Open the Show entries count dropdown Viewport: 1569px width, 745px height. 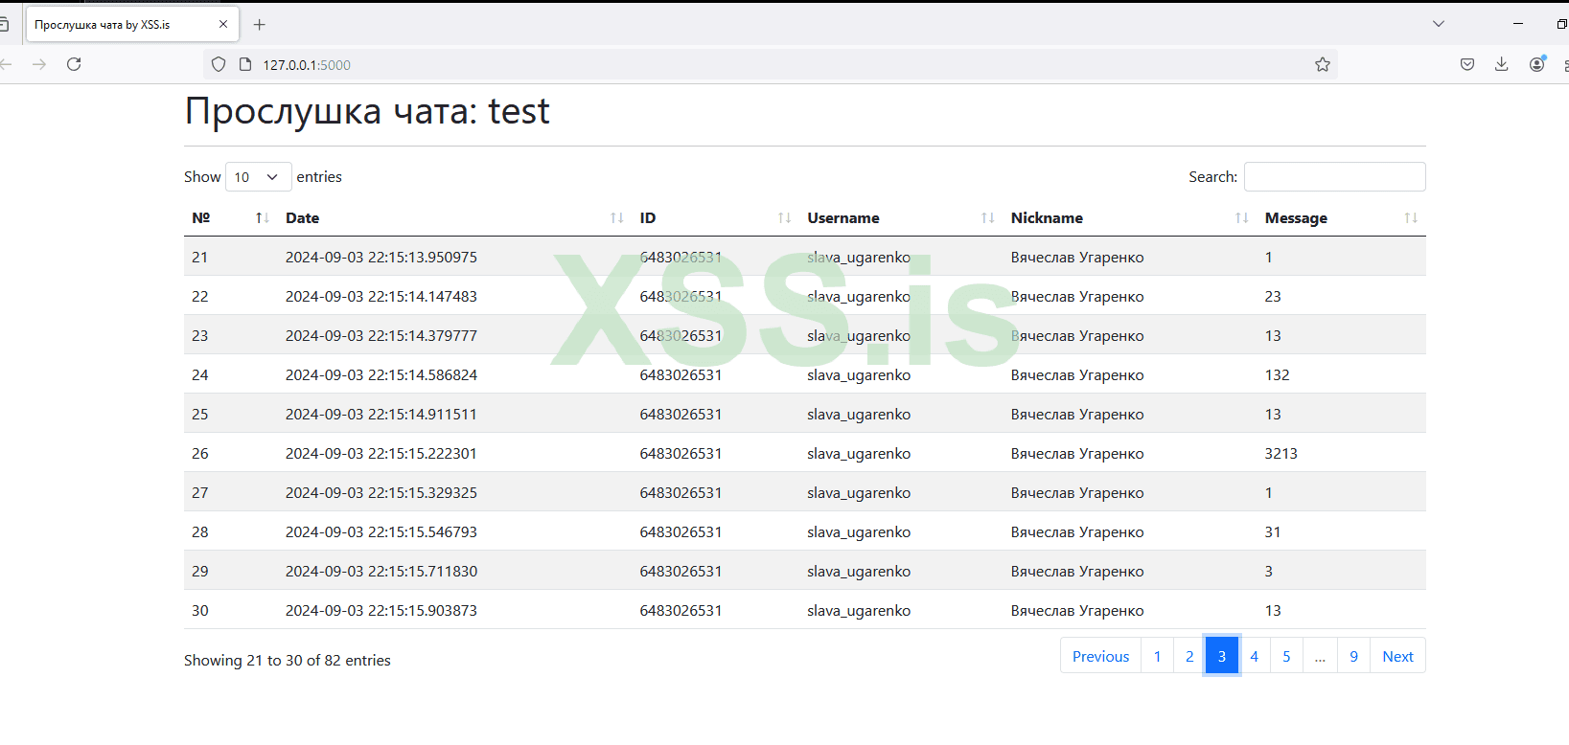tap(258, 177)
